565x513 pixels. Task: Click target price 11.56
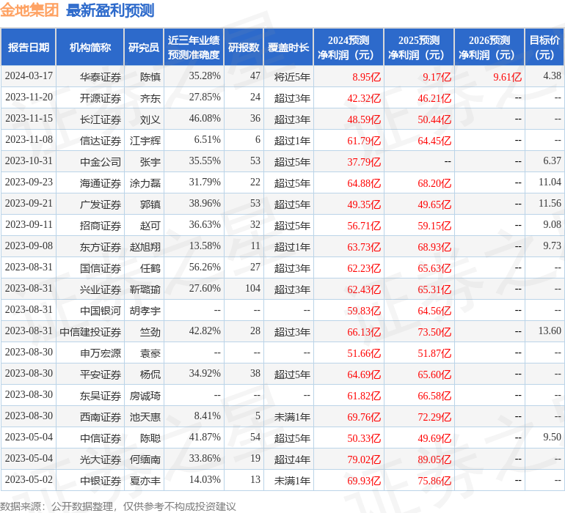[550, 204]
